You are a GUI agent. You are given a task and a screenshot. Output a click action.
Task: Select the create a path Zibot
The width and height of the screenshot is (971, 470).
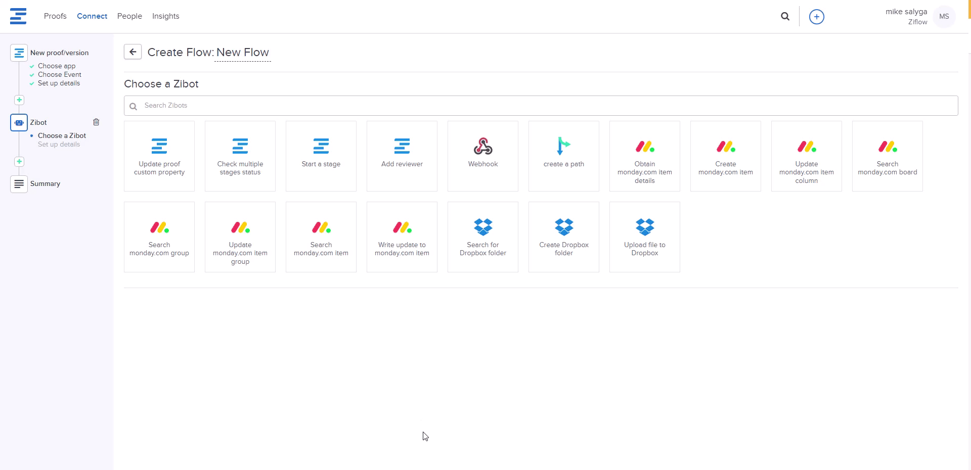point(564,156)
